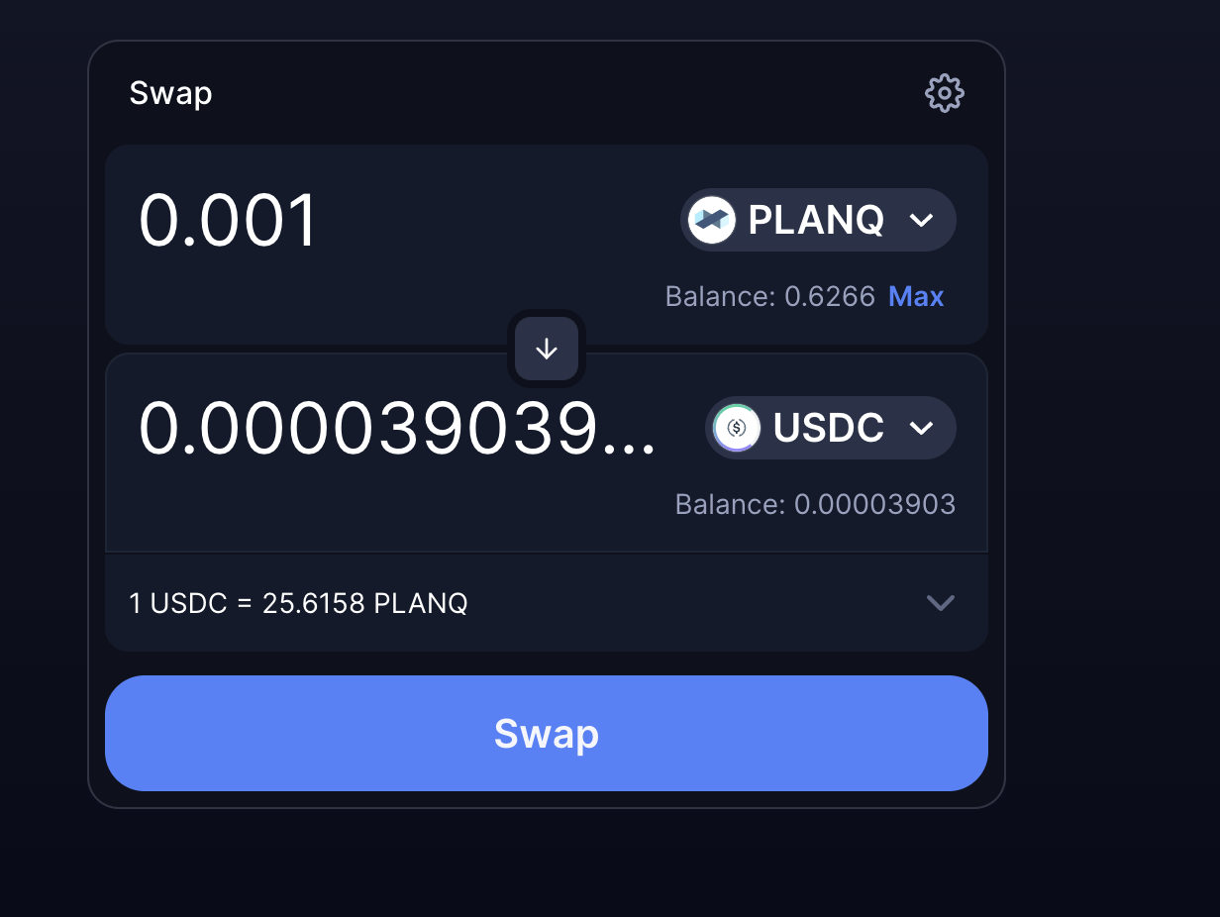Expand the exchange rate details chevron

(940, 602)
